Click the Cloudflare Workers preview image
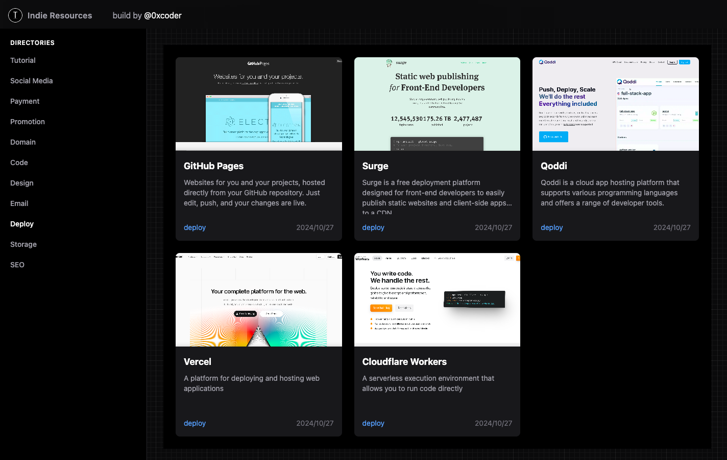The width and height of the screenshot is (727, 460). click(437, 300)
